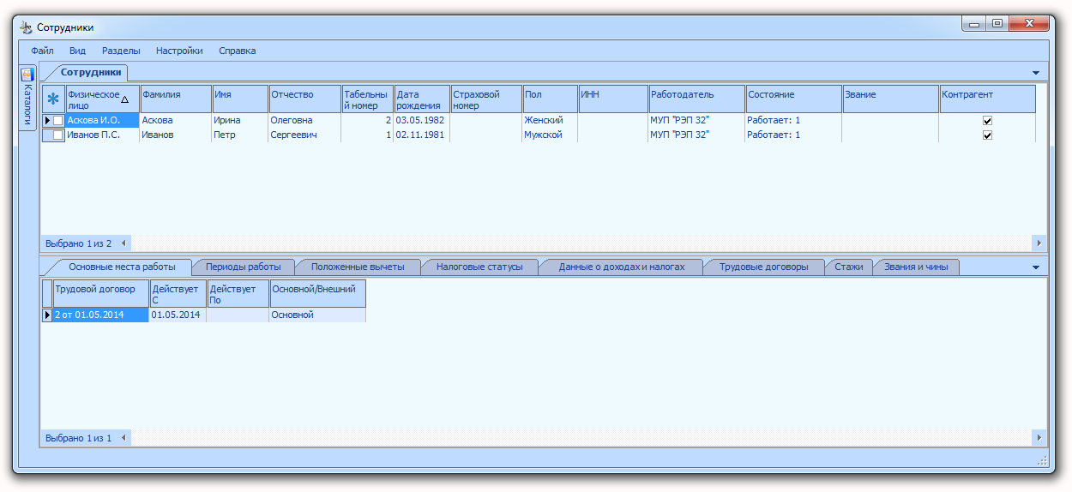Open the vertical Каталоги side panel tab
The width and height of the screenshot is (1072, 492).
click(x=27, y=98)
